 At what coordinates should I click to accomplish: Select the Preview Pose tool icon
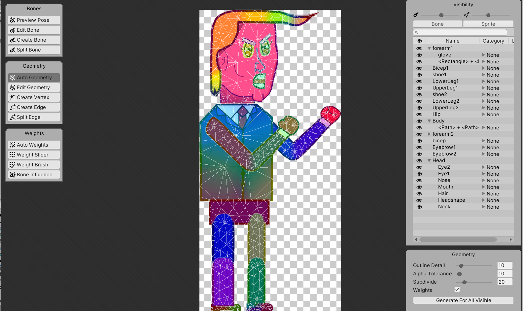pos(13,20)
